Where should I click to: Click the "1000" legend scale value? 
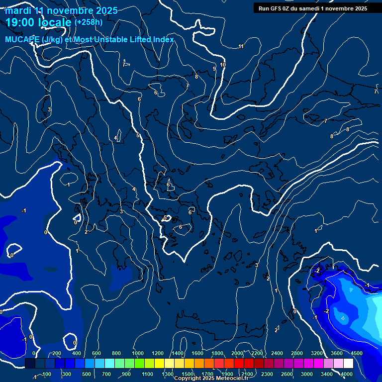(138, 353)
